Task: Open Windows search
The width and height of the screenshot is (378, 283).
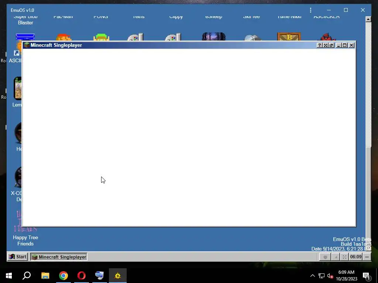Action: 27,276
